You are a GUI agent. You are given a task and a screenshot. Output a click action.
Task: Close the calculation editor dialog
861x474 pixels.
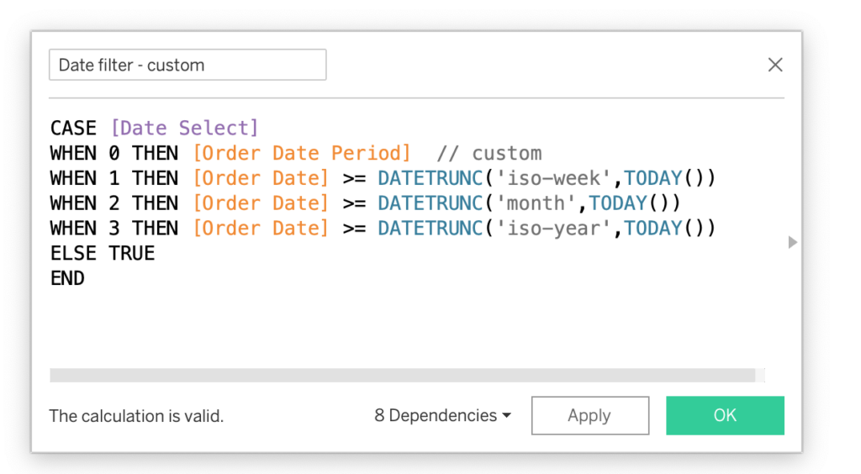(x=775, y=66)
